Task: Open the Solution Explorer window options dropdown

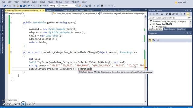Action: [185, 10]
